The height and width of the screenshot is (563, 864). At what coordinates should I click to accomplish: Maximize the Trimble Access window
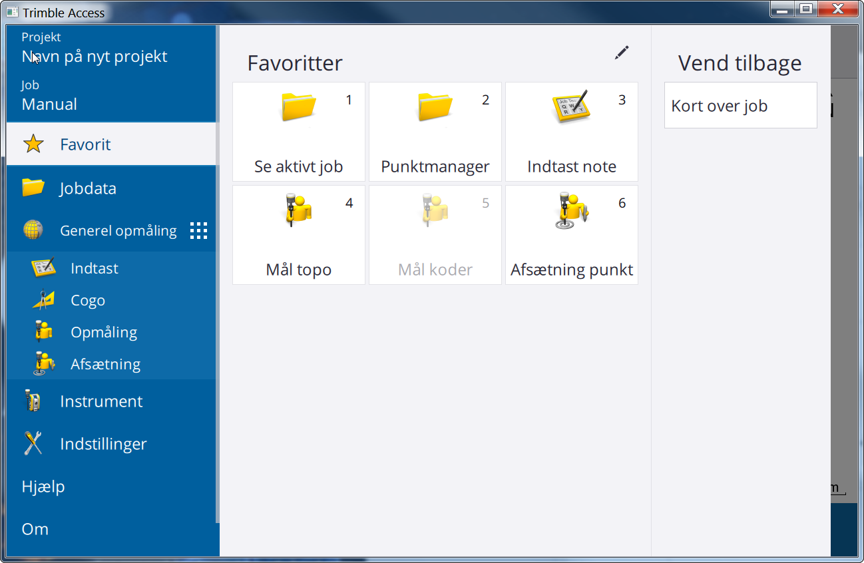806,9
